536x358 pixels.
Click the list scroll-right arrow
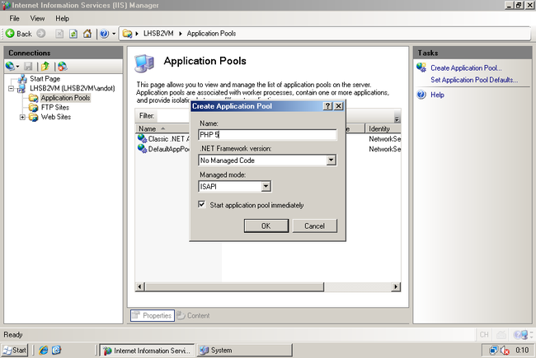pyautogui.click(x=396, y=286)
